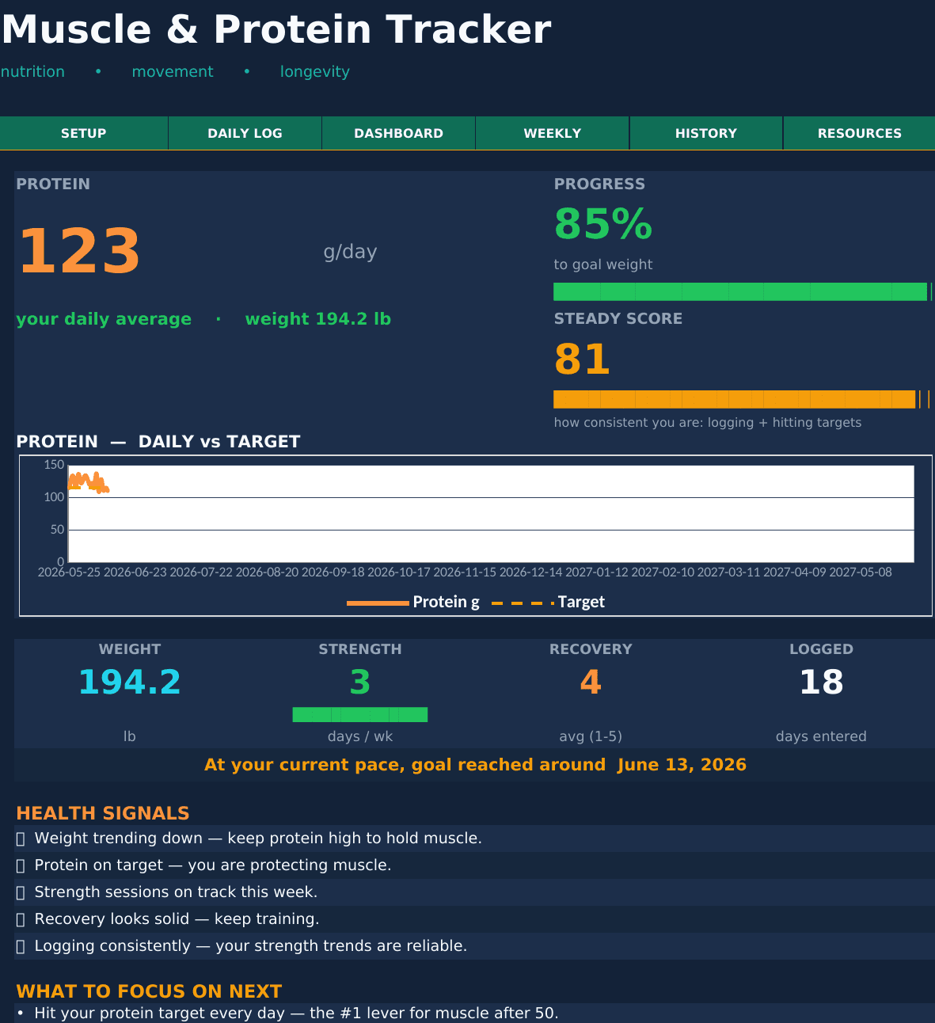Image resolution: width=935 pixels, height=1023 pixels.
Task: Click the 'movement' tagline word
Action: [x=173, y=71]
